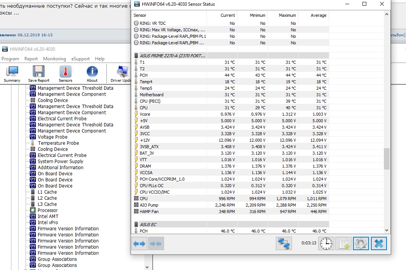Select Voltage Probe tree item
Image resolution: width=406 pixels, height=270 pixels.
pyautogui.click(x=53, y=137)
